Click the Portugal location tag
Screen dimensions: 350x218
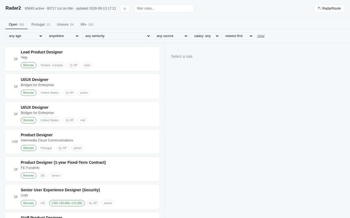[46, 148]
